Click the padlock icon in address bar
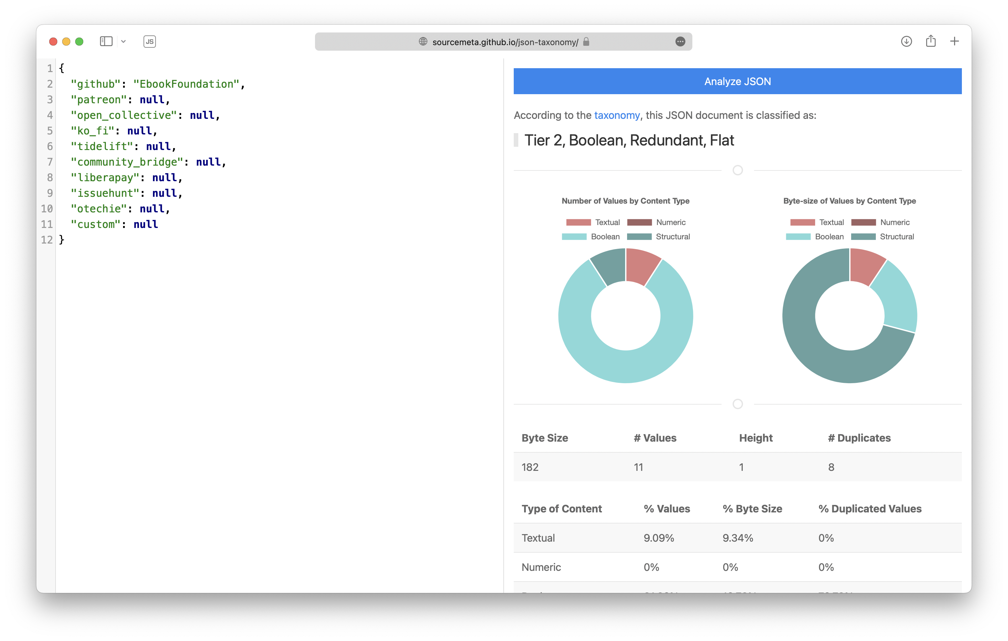The width and height of the screenshot is (1008, 641). (x=586, y=42)
